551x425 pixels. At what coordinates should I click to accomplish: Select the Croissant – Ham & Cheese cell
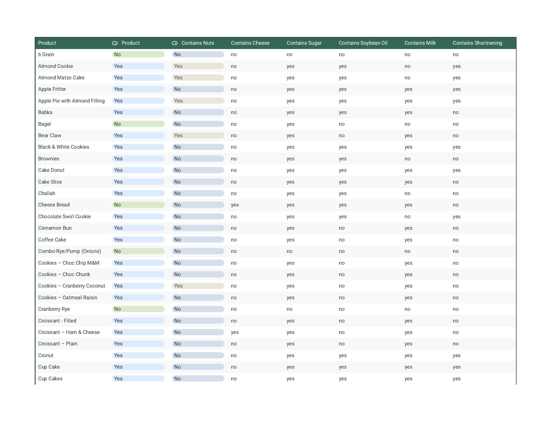69,332
